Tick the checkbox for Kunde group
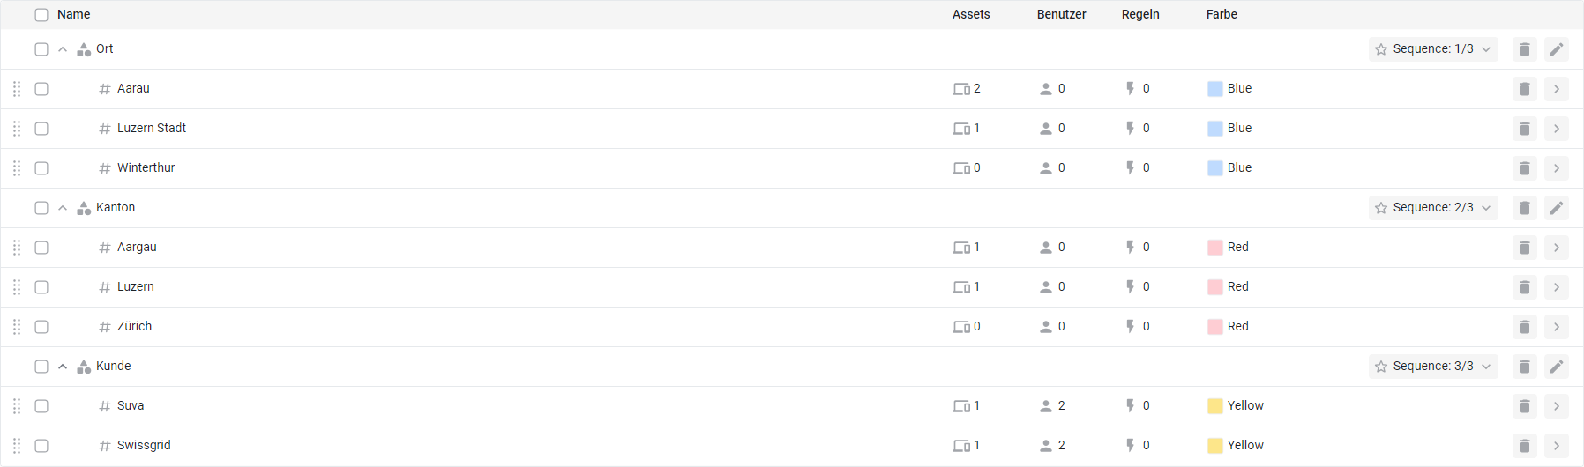 pyautogui.click(x=41, y=367)
